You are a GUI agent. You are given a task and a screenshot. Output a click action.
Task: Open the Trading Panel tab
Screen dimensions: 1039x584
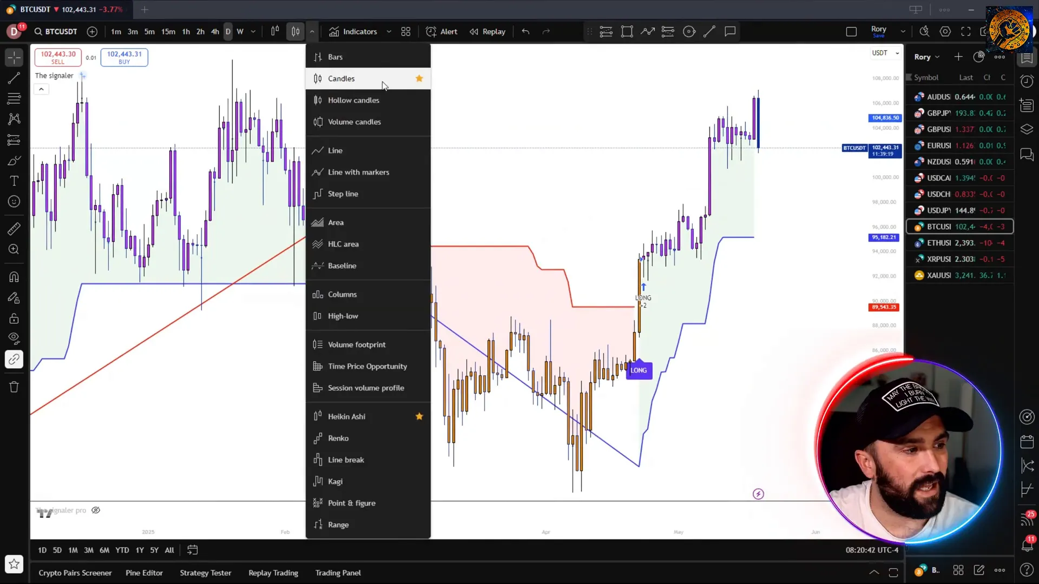pyautogui.click(x=338, y=573)
